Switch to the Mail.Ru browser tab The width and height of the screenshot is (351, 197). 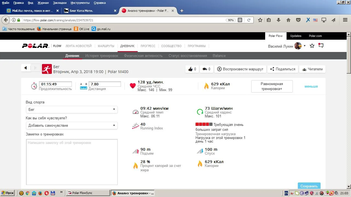[x=33, y=11]
